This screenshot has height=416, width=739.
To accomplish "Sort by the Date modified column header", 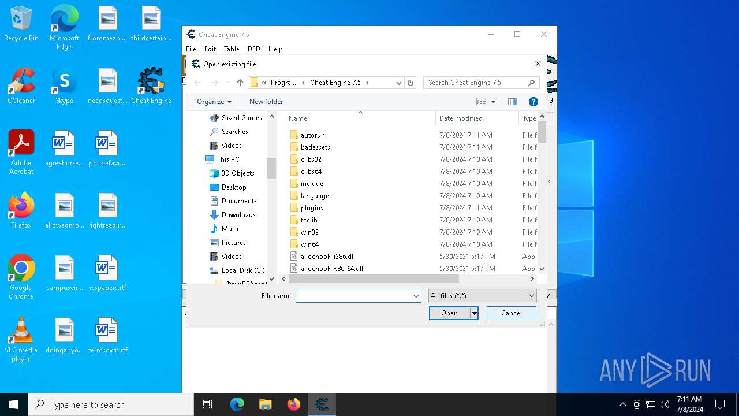I will click(x=477, y=118).
